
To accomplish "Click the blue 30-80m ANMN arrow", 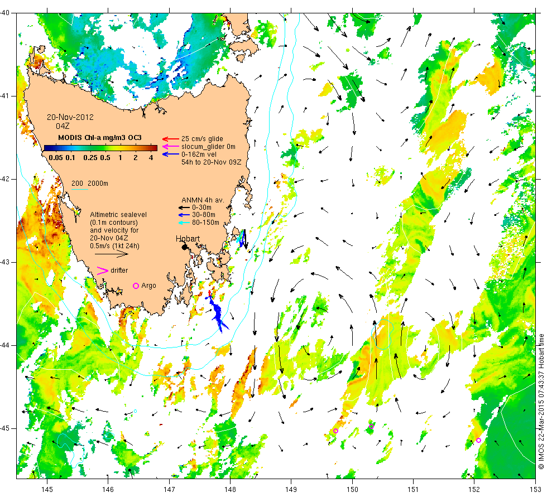I will coord(184,215).
